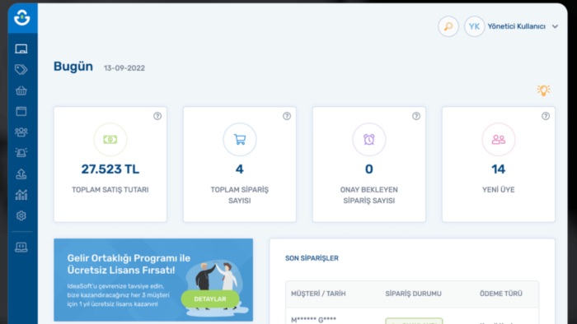Image resolution: width=577 pixels, height=324 pixels.
Task: Click the help icon on the Yeni Üye card
Action: (x=546, y=116)
